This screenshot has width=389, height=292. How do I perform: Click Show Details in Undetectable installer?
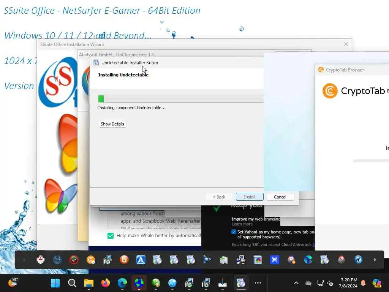112,124
